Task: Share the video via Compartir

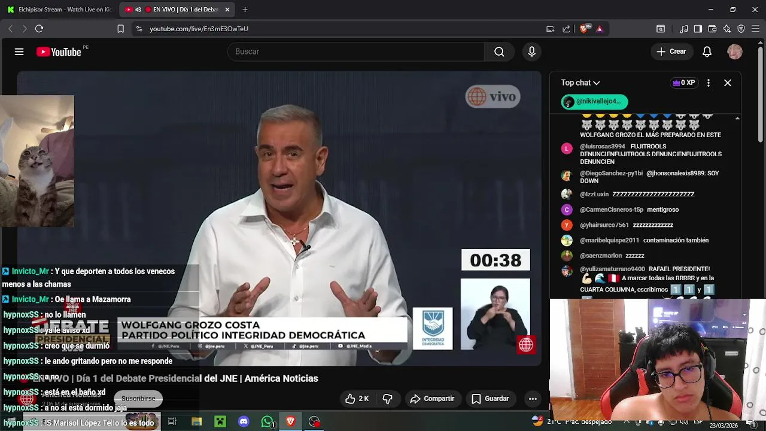Action: tap(432, 399)
